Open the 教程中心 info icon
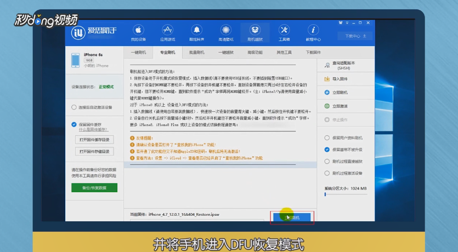Viewport: 458px width, 252px height. click(313, 30)
